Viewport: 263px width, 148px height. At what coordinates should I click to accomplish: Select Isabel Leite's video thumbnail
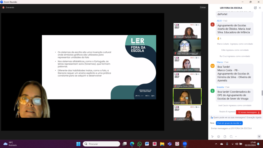click(x=187, y=97)
